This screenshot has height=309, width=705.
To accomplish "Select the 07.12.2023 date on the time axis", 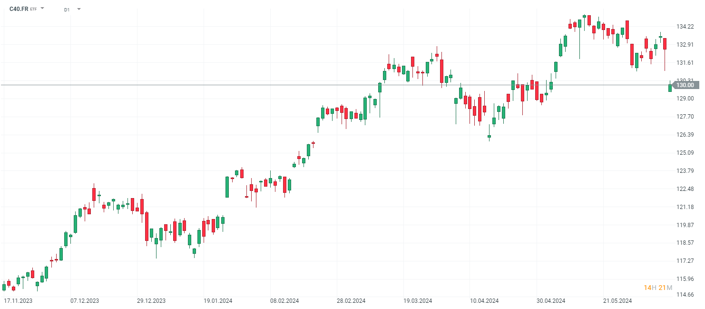I will 85,301.
